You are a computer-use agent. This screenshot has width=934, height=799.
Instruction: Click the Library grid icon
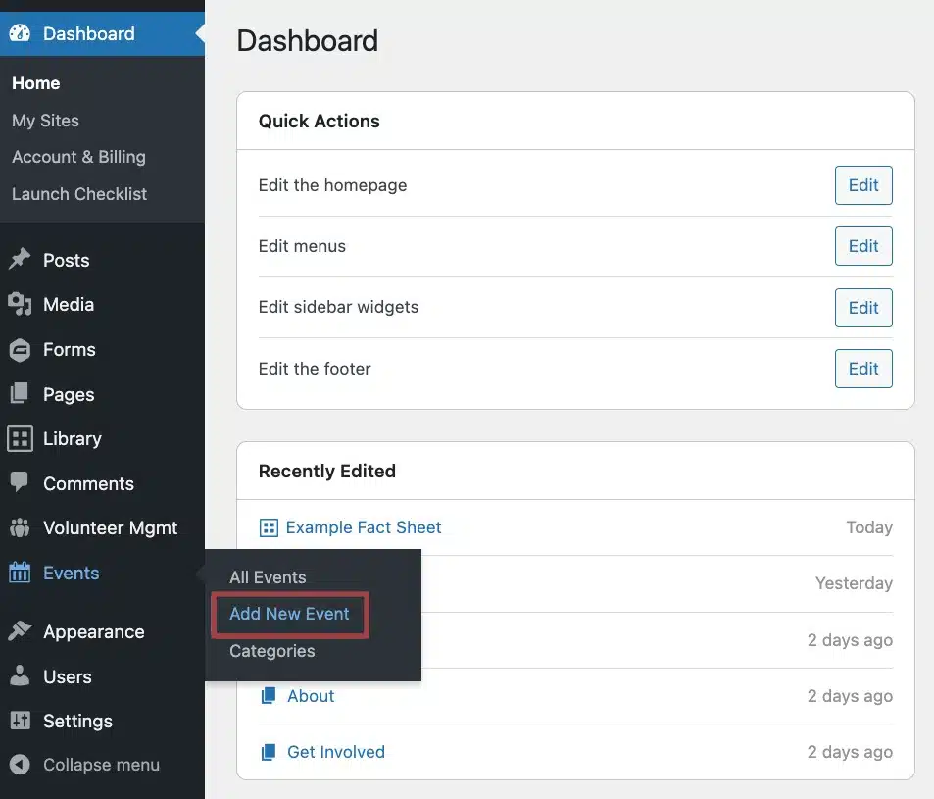click(20, 439)
